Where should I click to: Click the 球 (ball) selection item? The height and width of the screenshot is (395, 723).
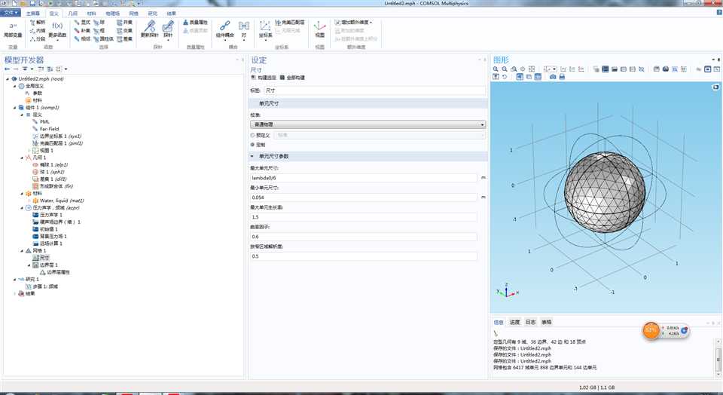tap(99, 22)
